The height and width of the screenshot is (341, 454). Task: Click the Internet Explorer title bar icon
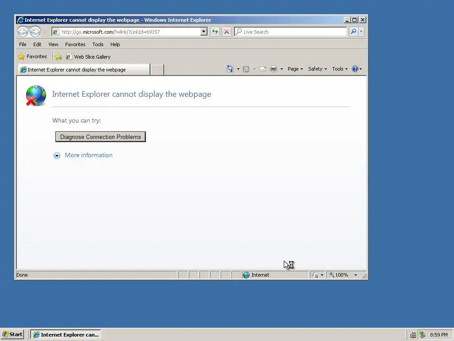[20, 20]
